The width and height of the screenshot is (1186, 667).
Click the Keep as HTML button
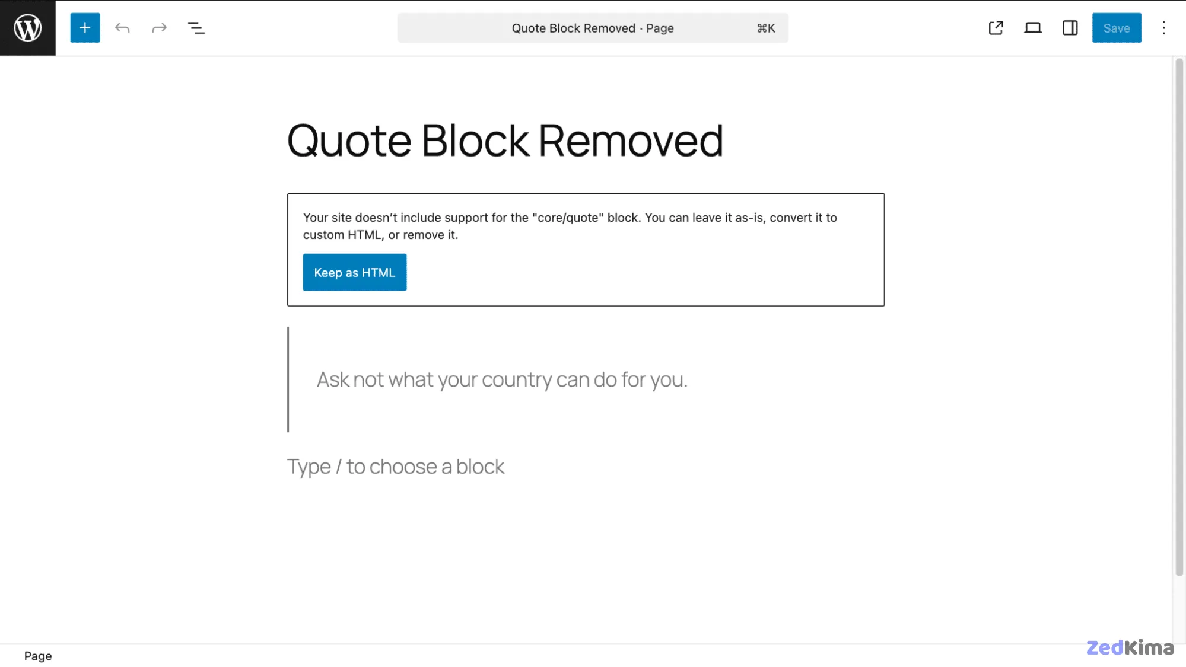pyautogui.click(x=354, y=272)
